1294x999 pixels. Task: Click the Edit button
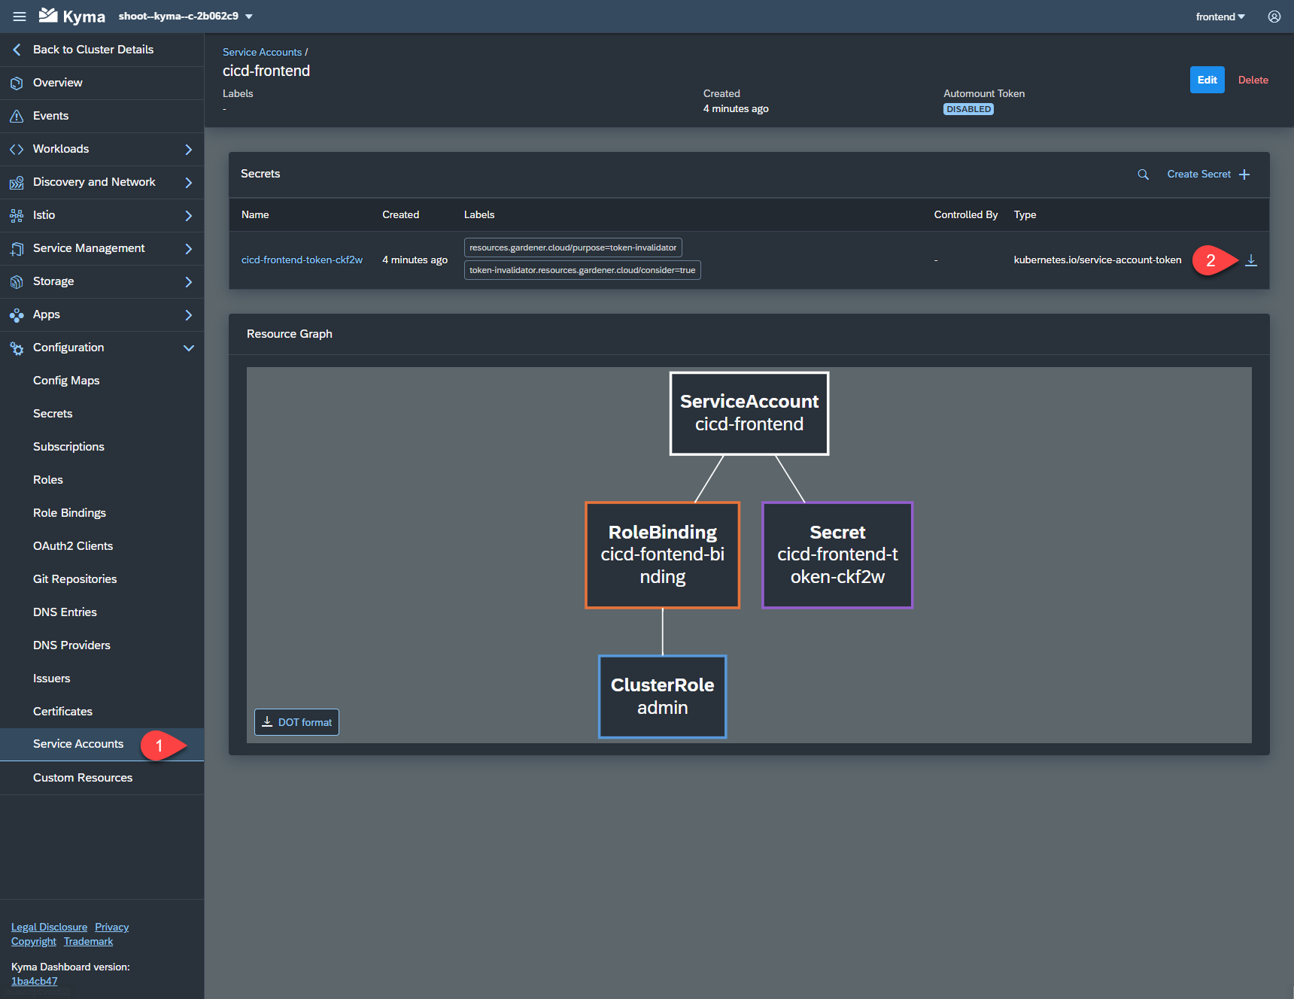click(1207, 80)
